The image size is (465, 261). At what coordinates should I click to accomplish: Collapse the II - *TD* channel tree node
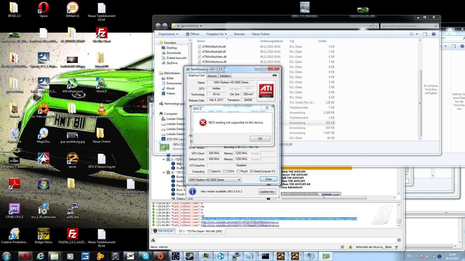pyautogui.click(x=164, y=172)
